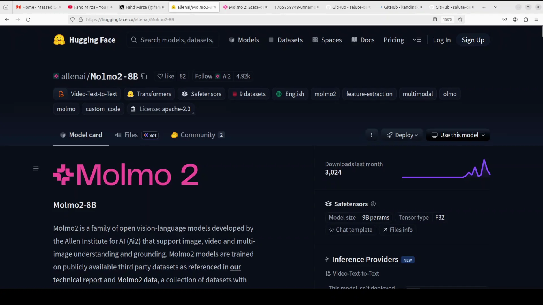
Task: Click the Sign Up button
Action: pos(473,40)
